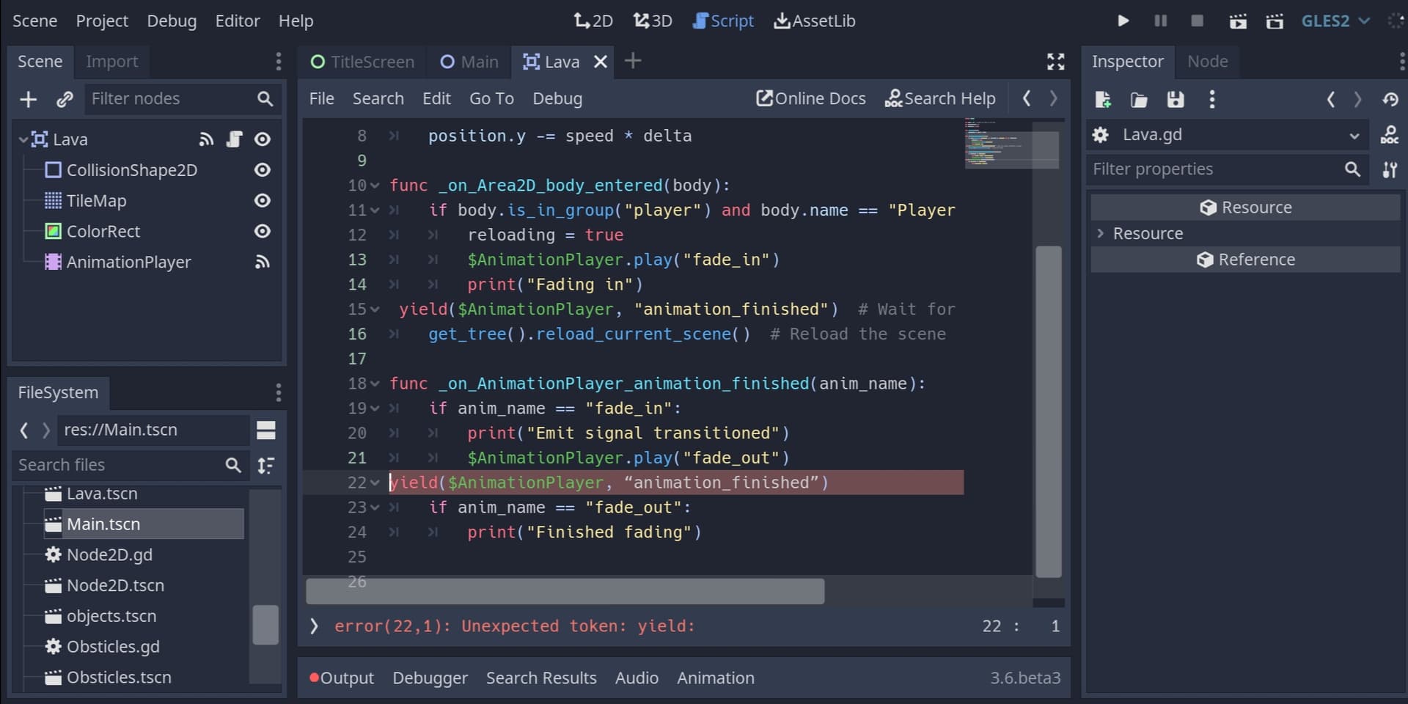Screen dimensions: 1408x704
Task: Load an existing resource in Inspector
Action: tap(1139, 99)
